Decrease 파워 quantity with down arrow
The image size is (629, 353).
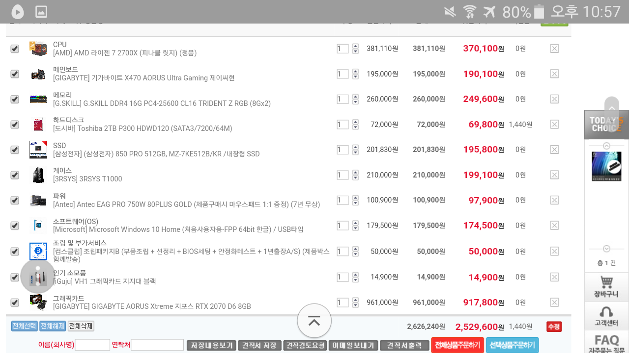point(355,203)
